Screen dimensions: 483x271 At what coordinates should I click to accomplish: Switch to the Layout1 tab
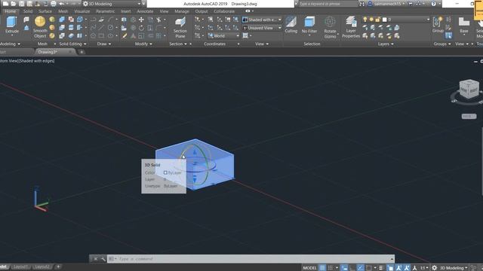(20, 267)
